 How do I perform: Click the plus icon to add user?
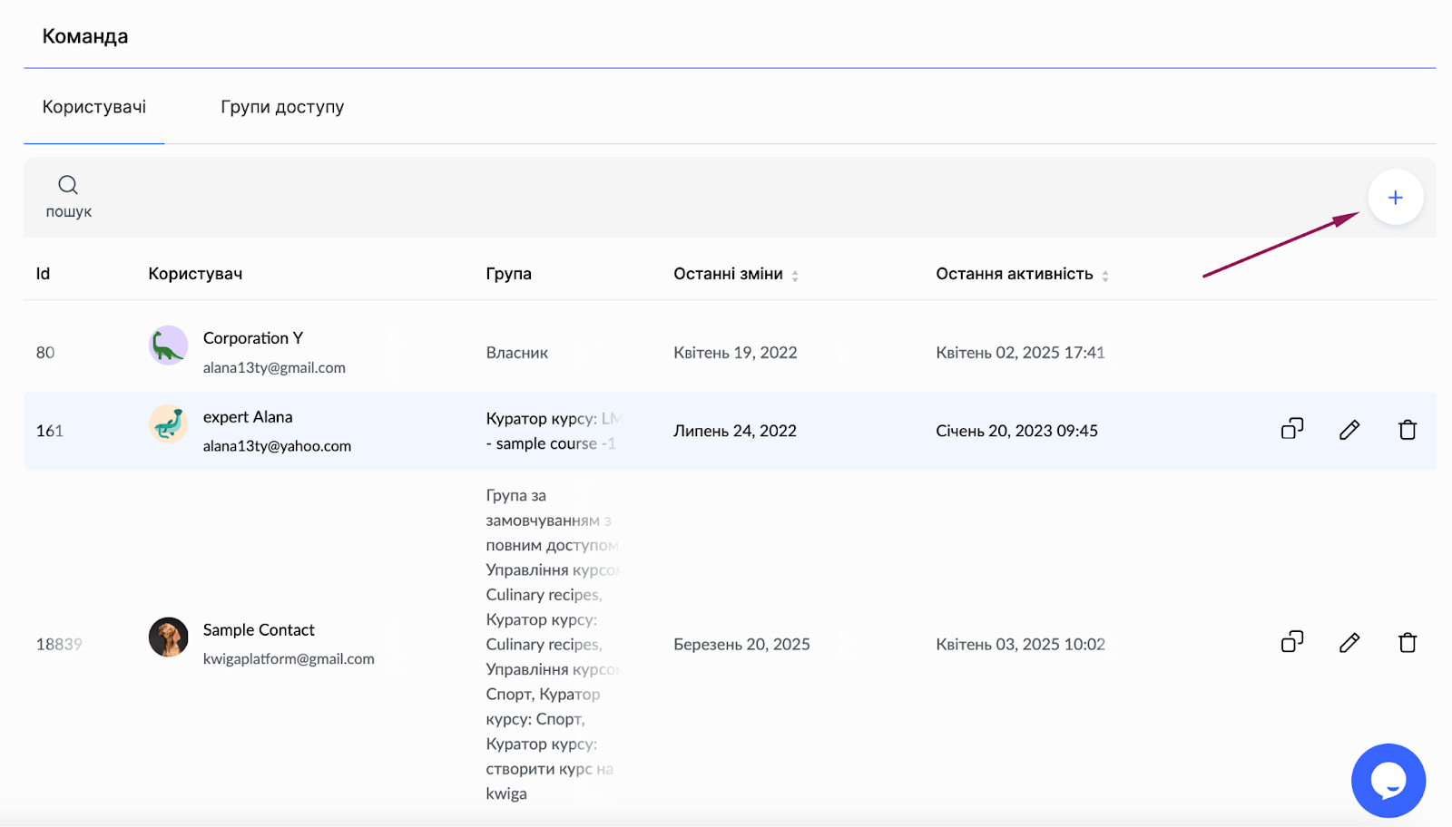[1395, 198]
